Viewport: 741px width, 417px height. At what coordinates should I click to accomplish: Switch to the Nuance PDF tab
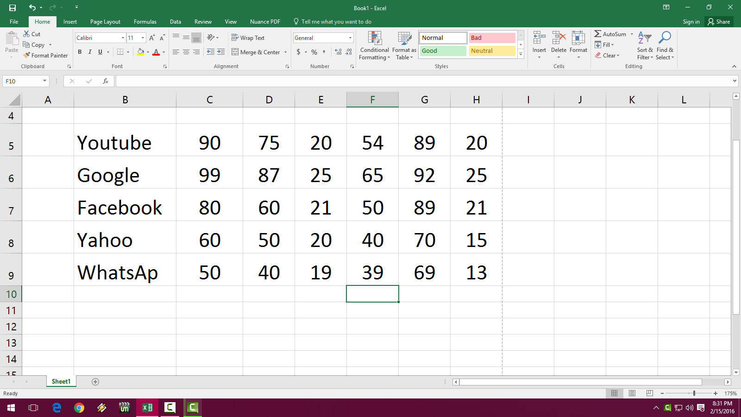pyautogui.click(x=265, y=22)
